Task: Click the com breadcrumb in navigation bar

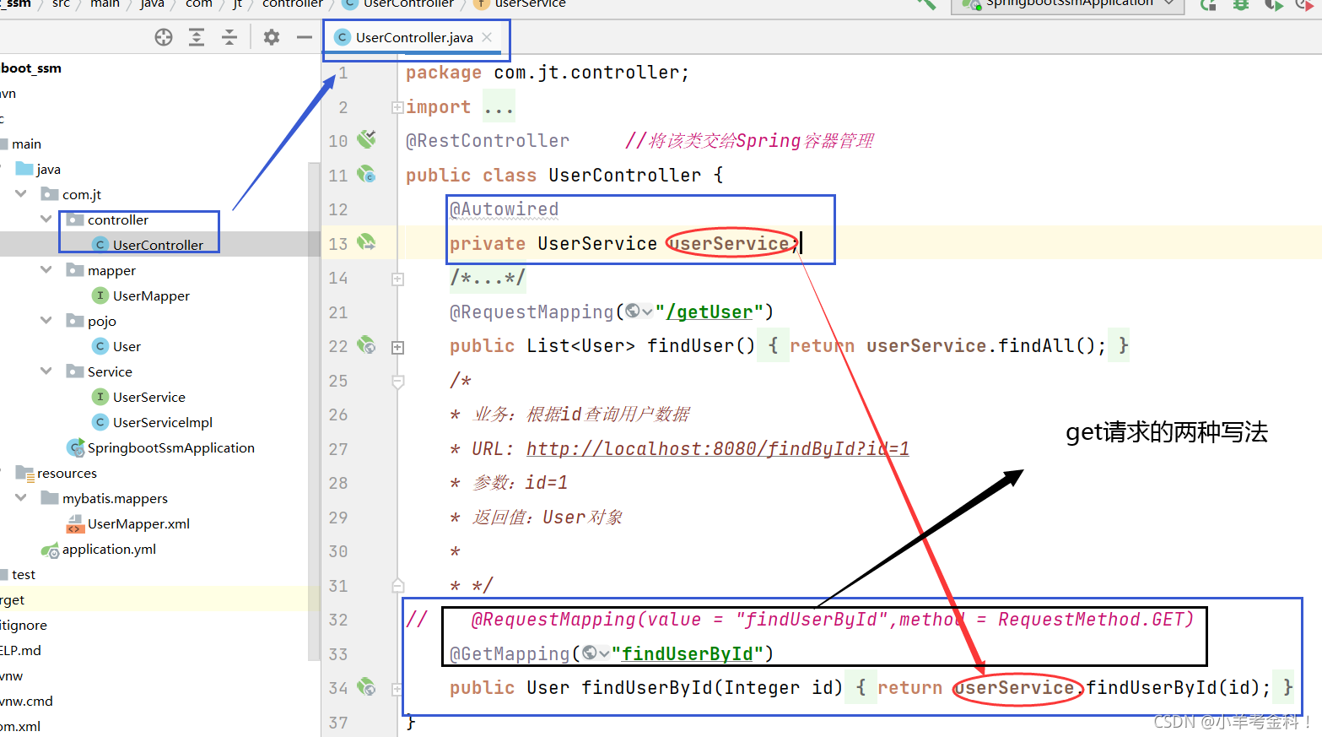Action: coord(199,4)
